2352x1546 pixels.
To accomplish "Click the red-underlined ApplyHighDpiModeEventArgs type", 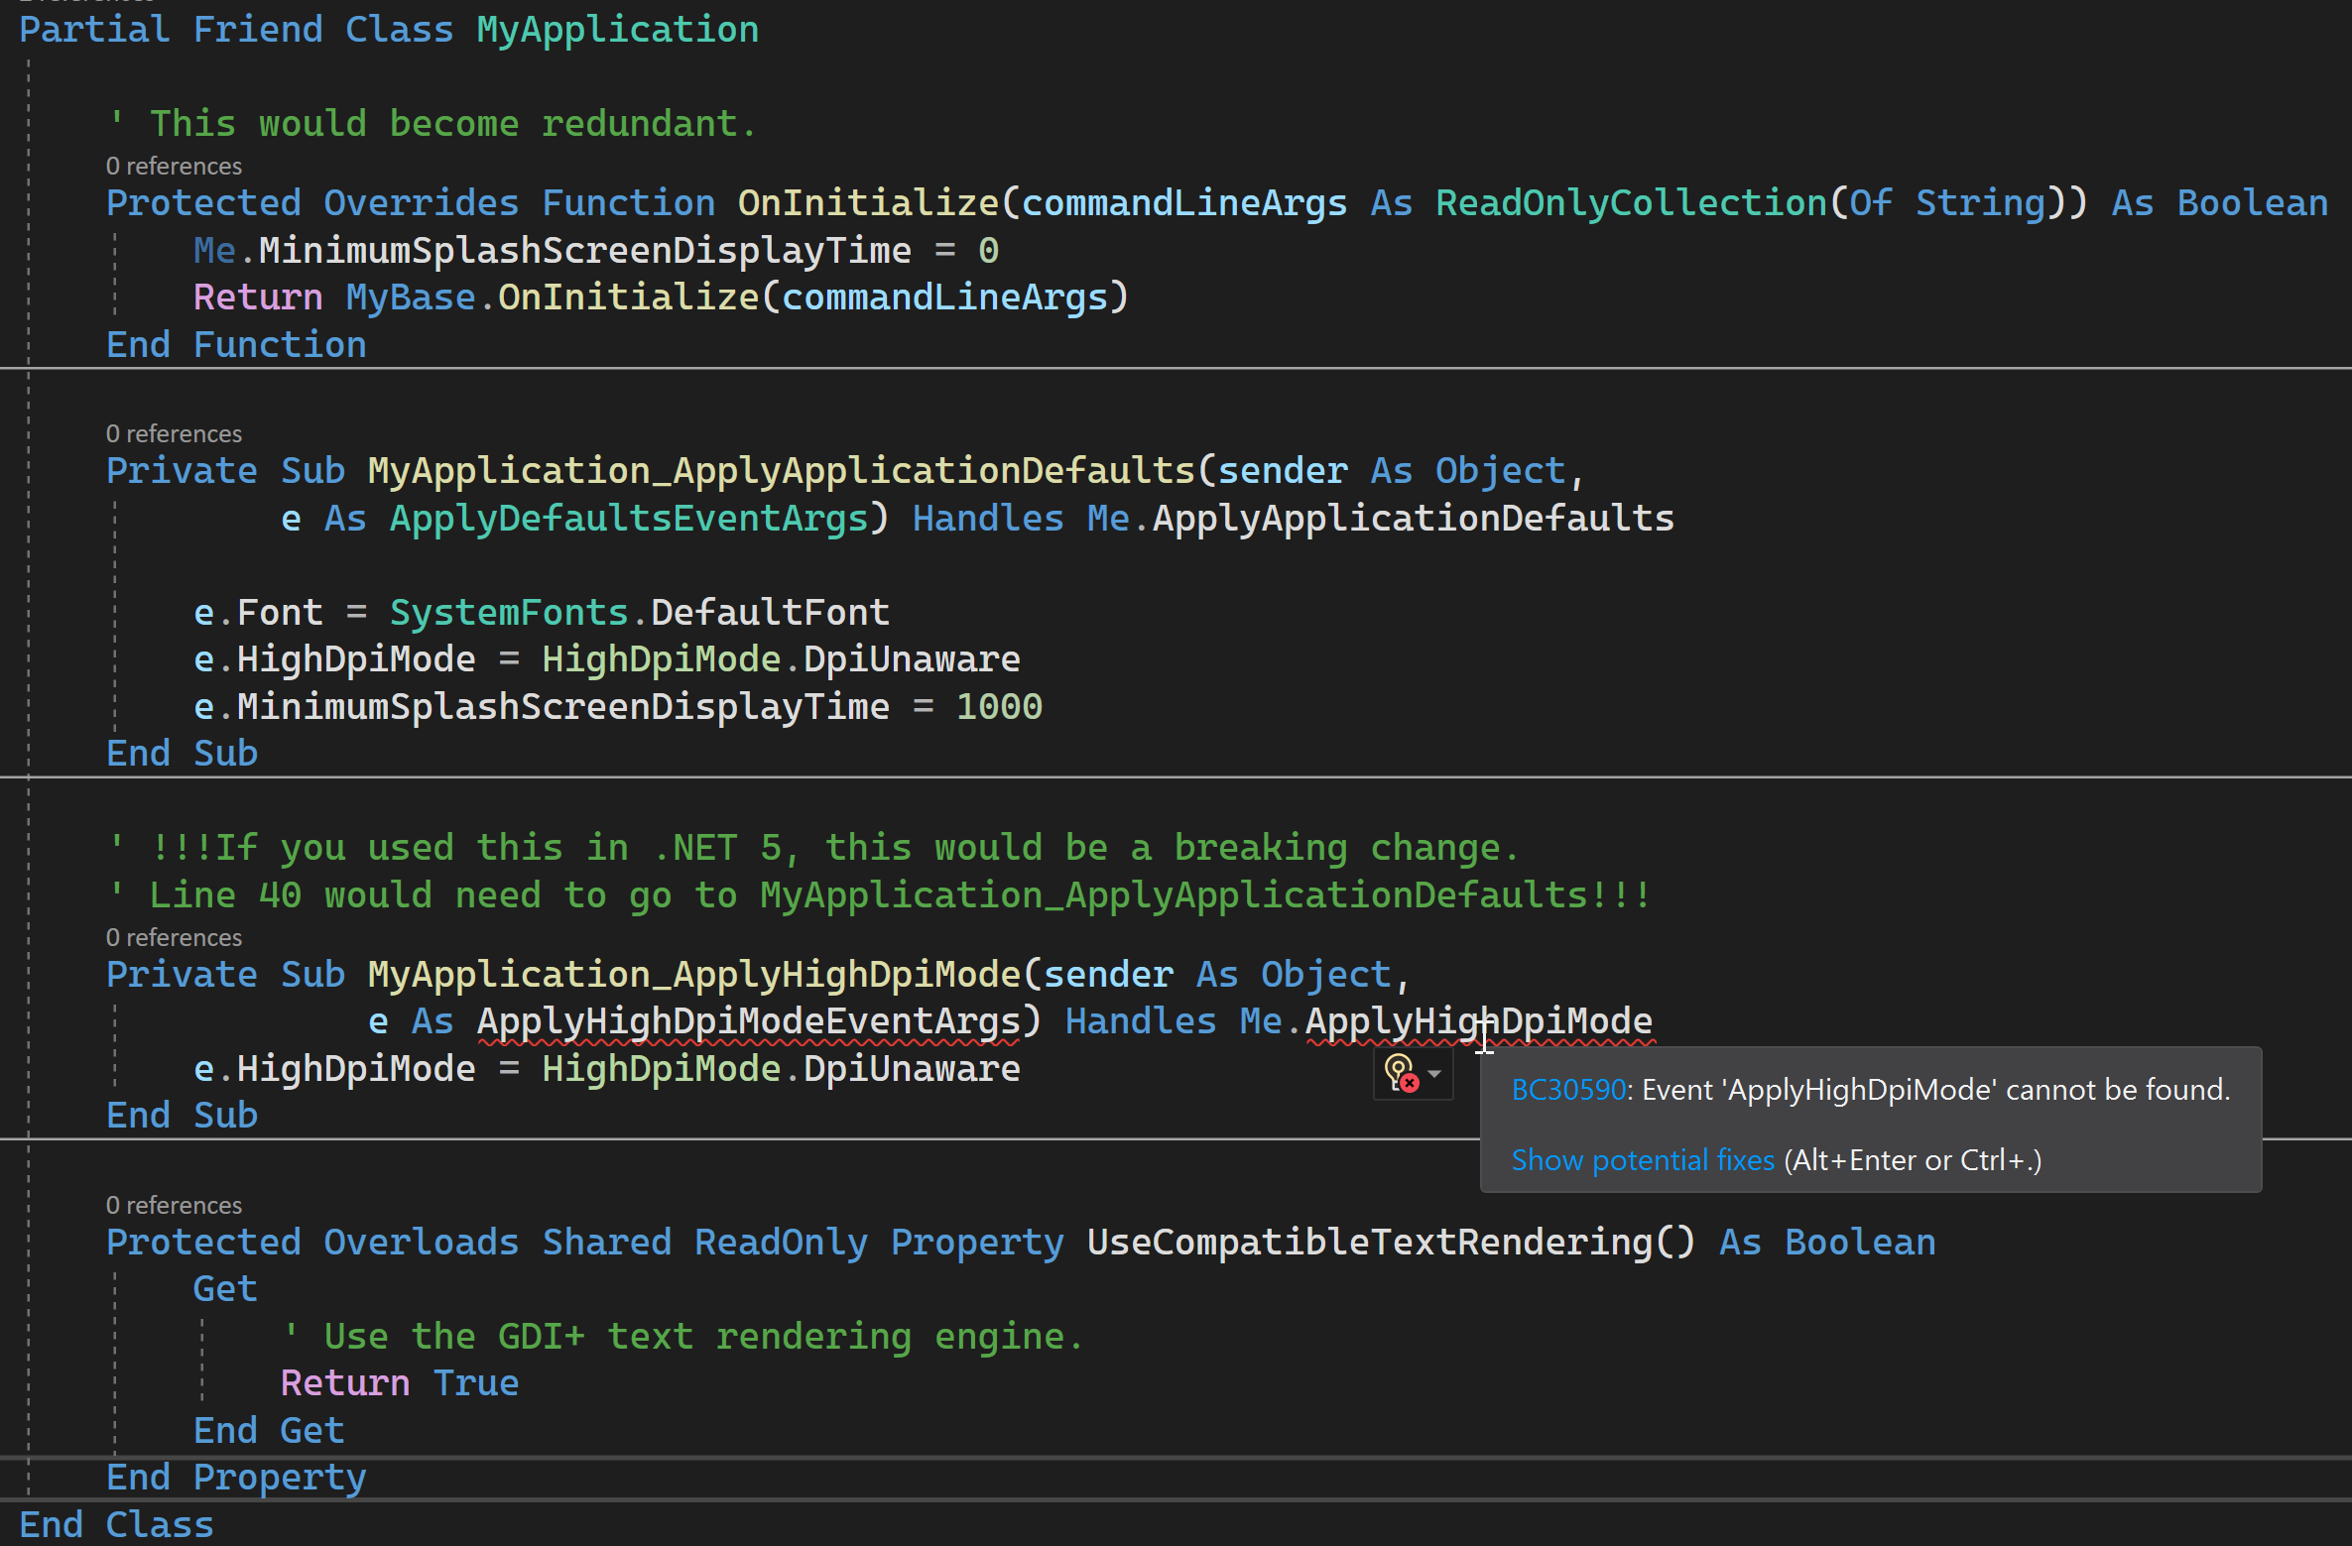I will 746,1020.
